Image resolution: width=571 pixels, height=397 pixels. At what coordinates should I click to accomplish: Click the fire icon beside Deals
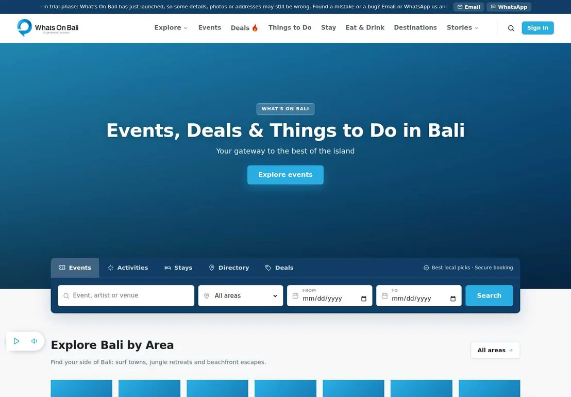pyautogui.click(x=255, y=28)
